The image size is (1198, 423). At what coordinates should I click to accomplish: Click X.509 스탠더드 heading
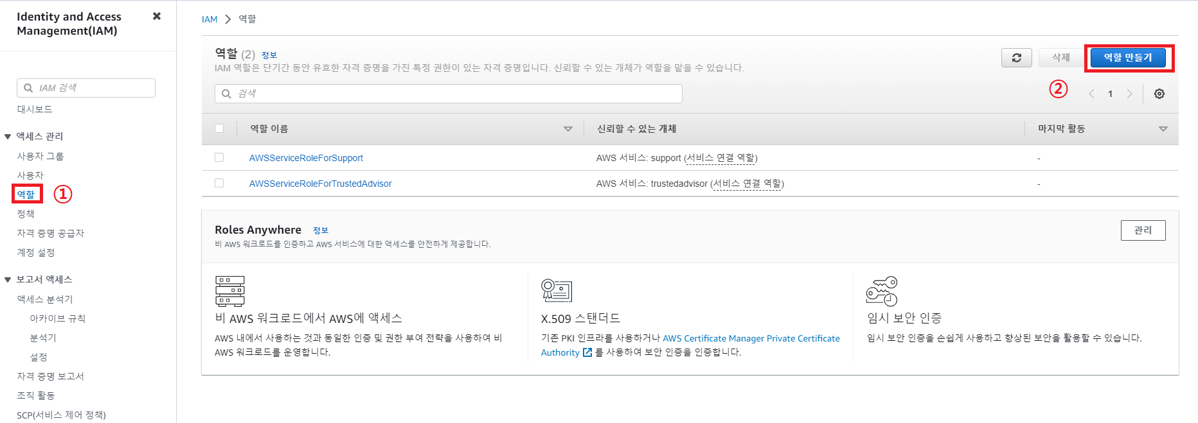581,318
